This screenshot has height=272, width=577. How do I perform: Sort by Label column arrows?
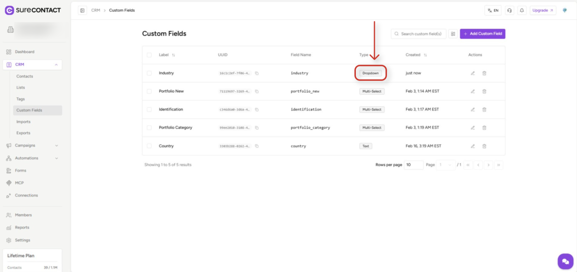pos(173,55)
